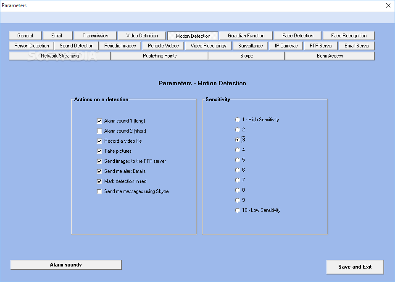Go to Face Detection tab
The width and height of the screenshot is (395, 282).
click(x=298, y=36)
